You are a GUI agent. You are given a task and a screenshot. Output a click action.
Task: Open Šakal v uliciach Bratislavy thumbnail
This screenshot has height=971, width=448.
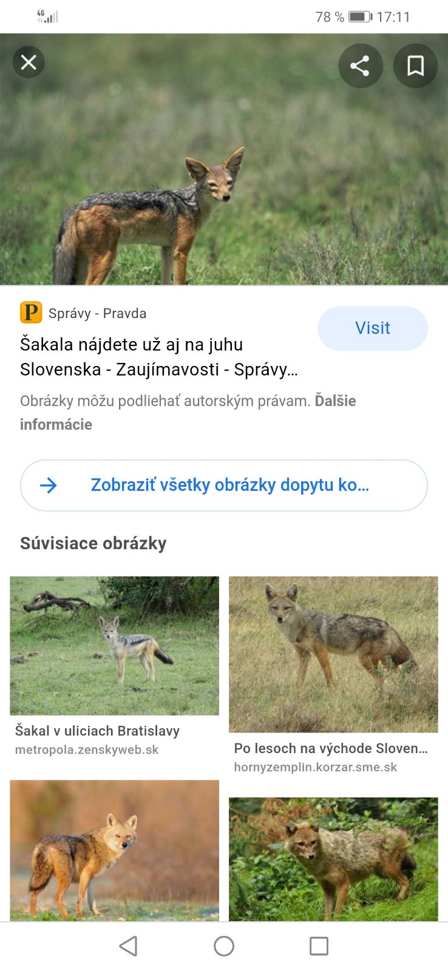[114, 645]
